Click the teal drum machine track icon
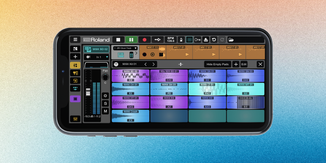Viewport: 326px width, 163px height. [121, 55]
